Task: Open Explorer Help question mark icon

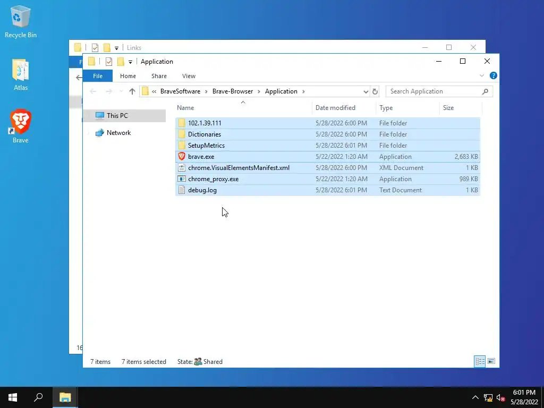Action: pos(493,75)
